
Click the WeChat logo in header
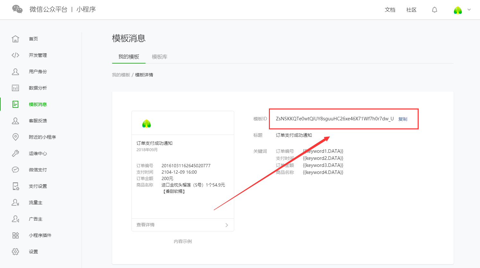17,9
